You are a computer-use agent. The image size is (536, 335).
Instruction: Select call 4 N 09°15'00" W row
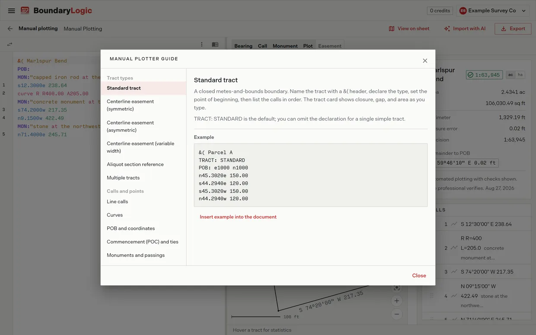pyautogui.click(x=476, y=296)
